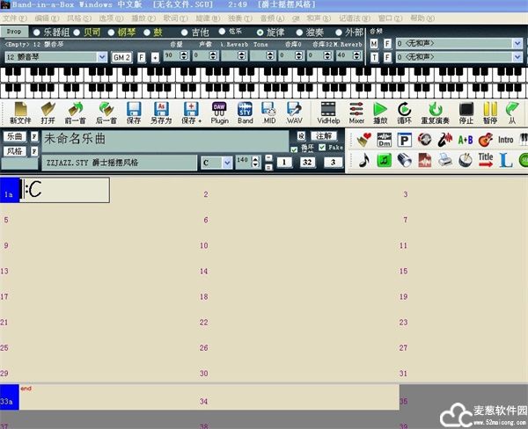Load the next song with 后一首
Viewport: 528px width, 429px height.
tap(106, 113)
